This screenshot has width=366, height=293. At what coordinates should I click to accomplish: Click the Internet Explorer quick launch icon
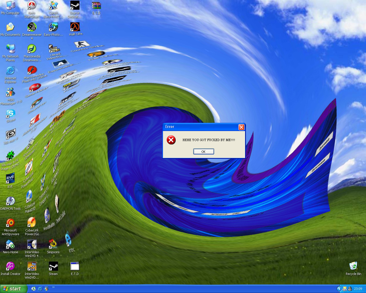pos(40,289)
